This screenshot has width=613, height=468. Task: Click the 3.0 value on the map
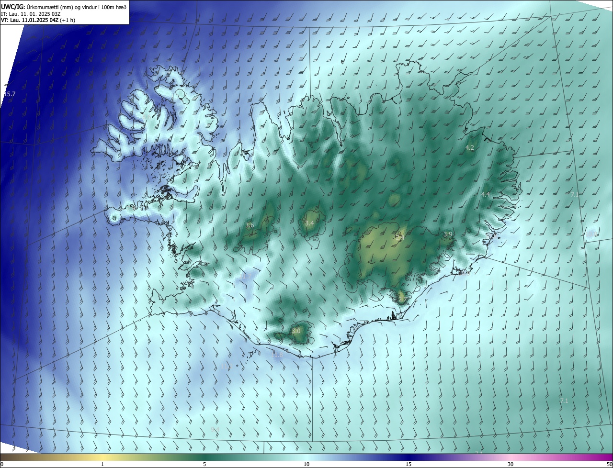[x=296, y=331]
